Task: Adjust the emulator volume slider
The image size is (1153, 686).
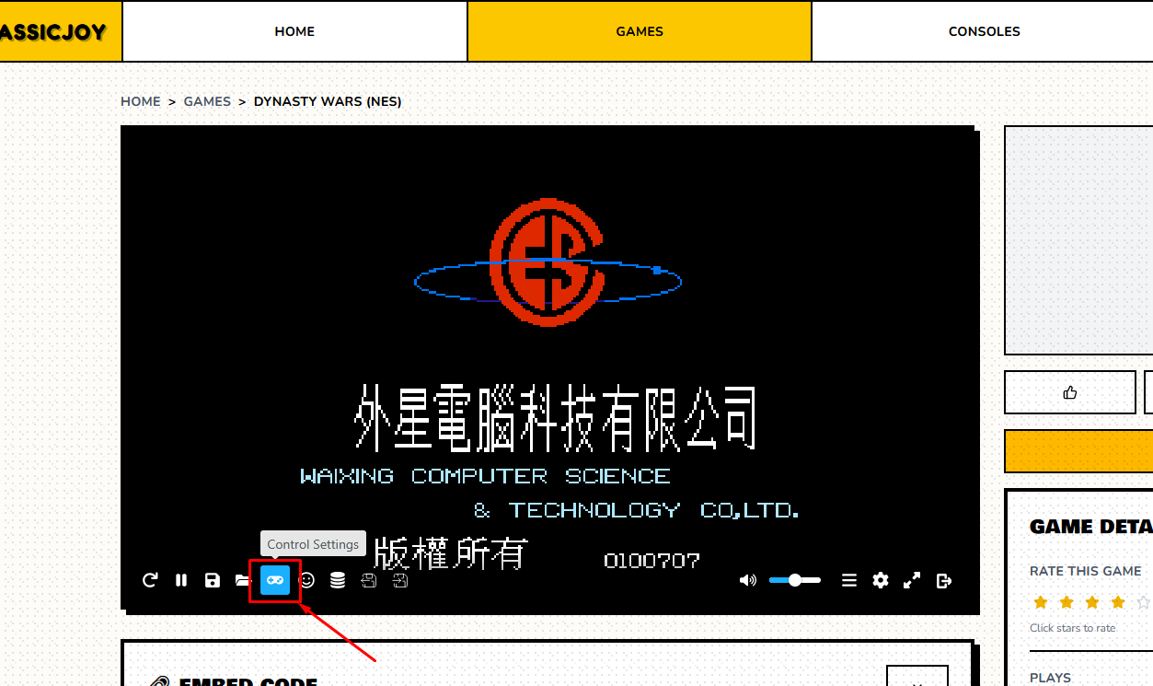Action: pyautogui.click(x=796, y=580)
